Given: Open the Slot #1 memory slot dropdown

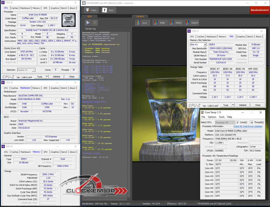Looking at the screenshot, I should coord(198,45).
